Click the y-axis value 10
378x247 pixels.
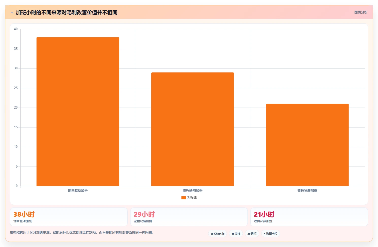[16, 147]
